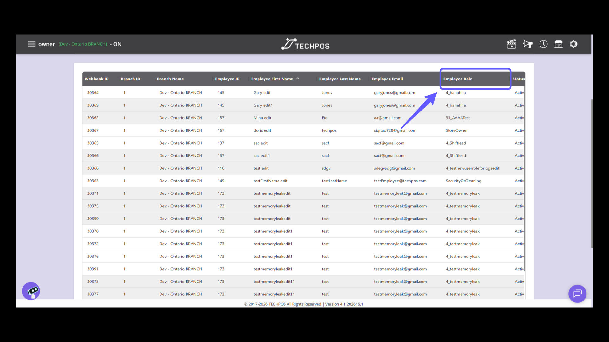Open tutorials via the clapperboard icon
This screenshot has width=609, height=342.
click(x=511, y=44)
